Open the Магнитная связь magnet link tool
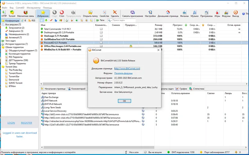Image resolution: width=249 pixels, height=155 pixels. pyautogui.click(x=26, y=13)
